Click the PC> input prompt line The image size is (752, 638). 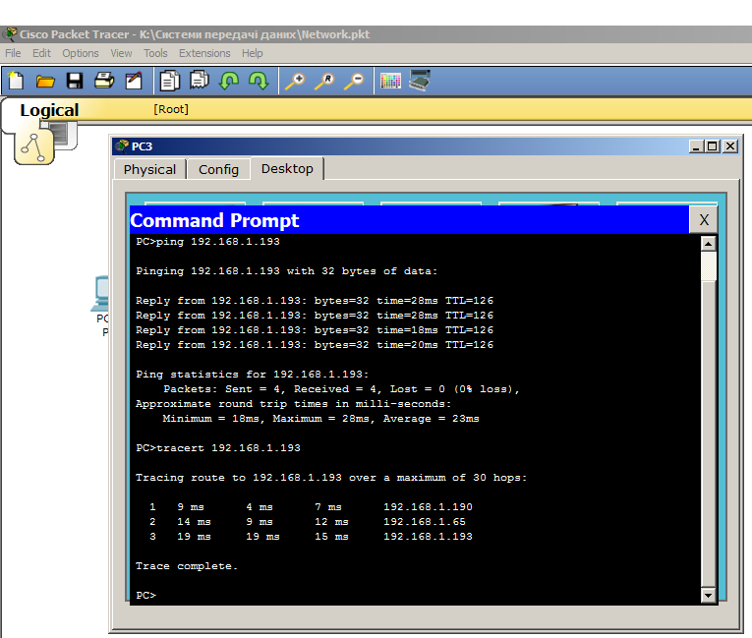[x=146, y=596]
